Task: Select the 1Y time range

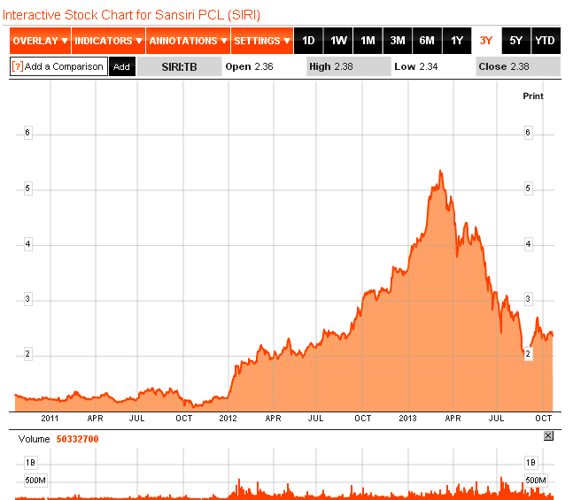Action: [x=457, y=41]
